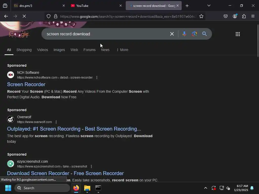Viewport: 259px width, 194px height.
Task: Open options for NCH Software ad
Action: [x=97, y=78]
